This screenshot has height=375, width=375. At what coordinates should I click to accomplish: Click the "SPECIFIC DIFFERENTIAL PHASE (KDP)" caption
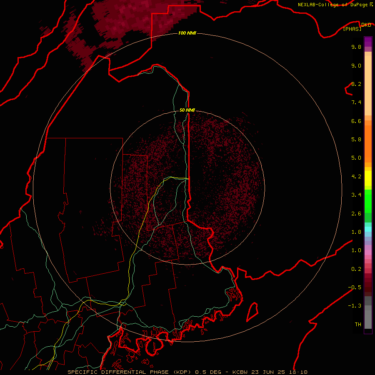tap(130, 372)
